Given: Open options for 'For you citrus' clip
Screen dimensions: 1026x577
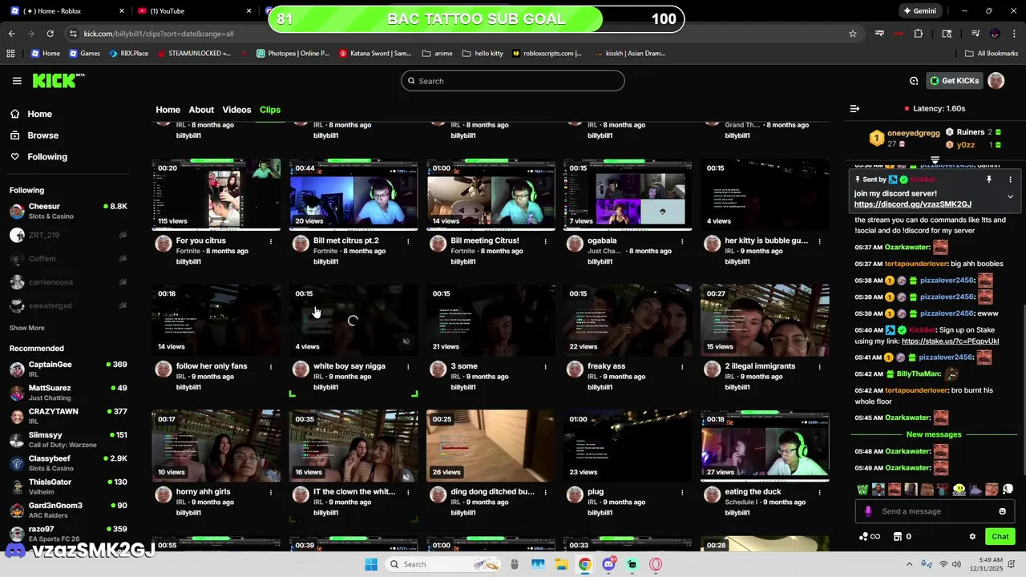Looking at the screenshot, I should 271,241.
